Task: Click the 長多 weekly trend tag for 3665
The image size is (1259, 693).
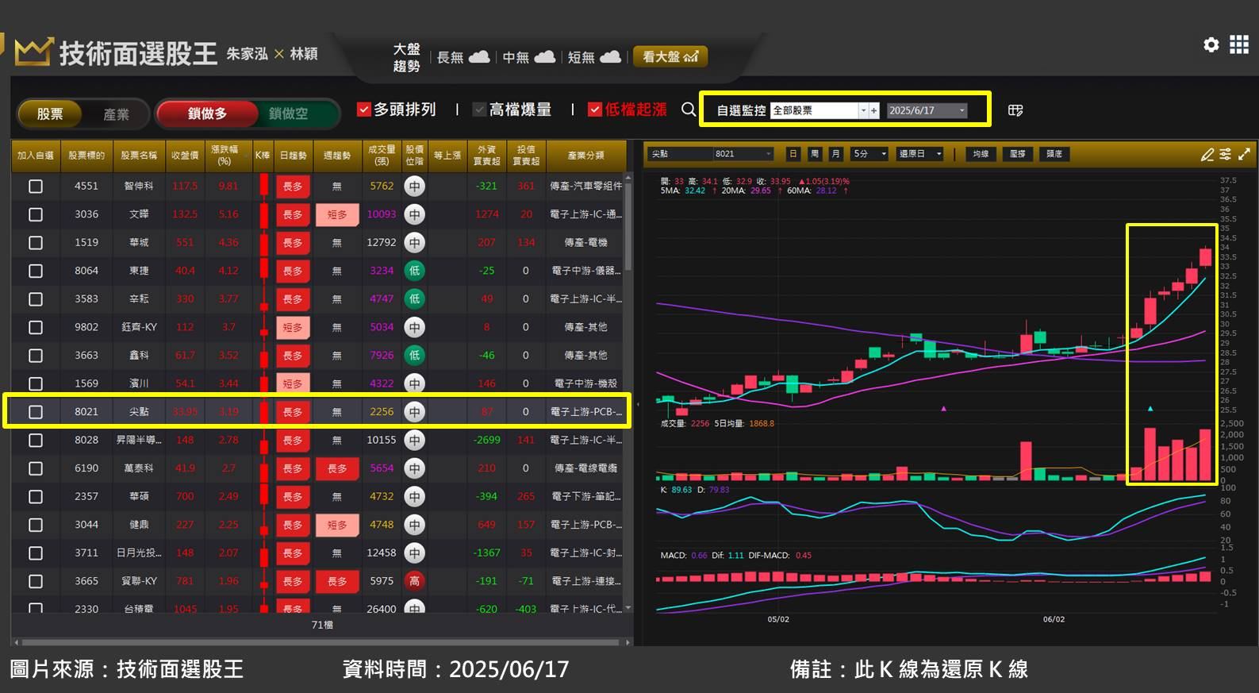Action: (337, 581)
